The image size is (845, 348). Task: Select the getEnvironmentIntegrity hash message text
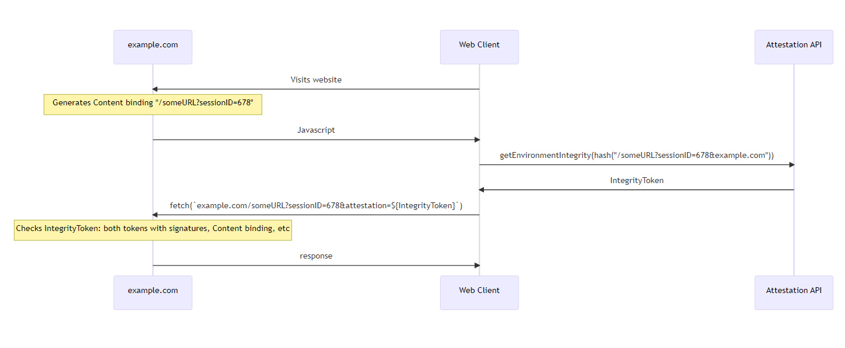click(x=637, y=156)
